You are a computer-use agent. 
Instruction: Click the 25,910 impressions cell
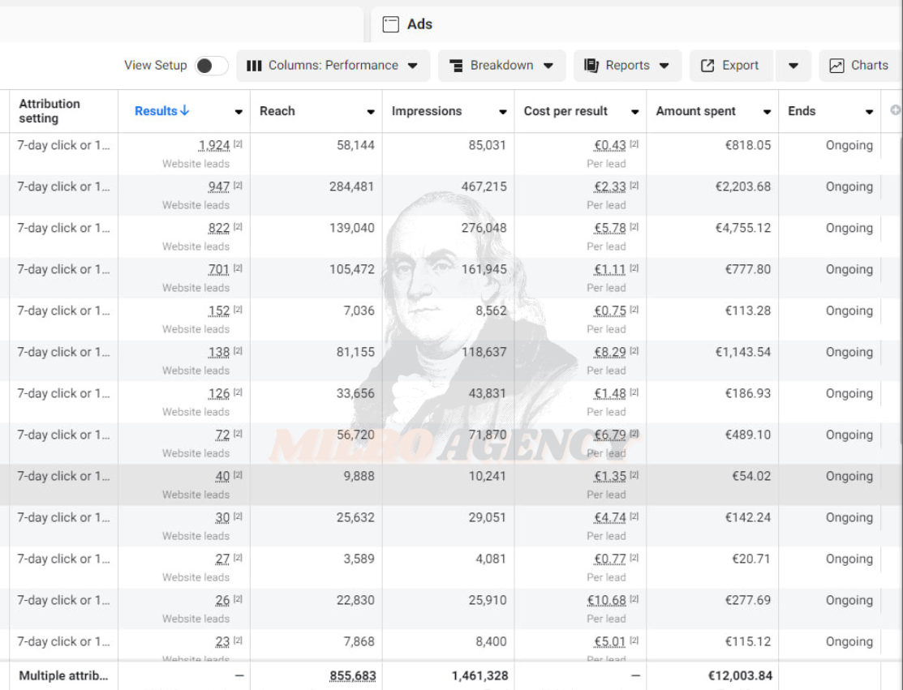click(488, 600)
